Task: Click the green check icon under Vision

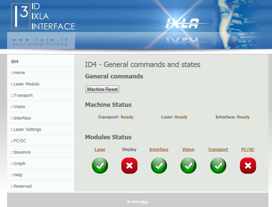Action: pos(188,165)
